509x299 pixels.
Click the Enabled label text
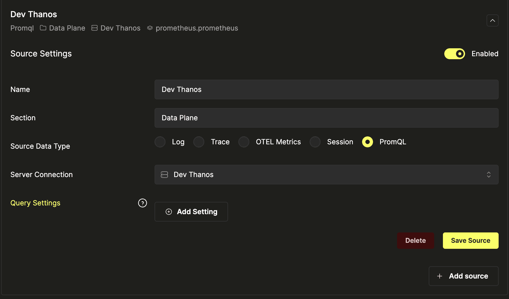click(485, 54)
